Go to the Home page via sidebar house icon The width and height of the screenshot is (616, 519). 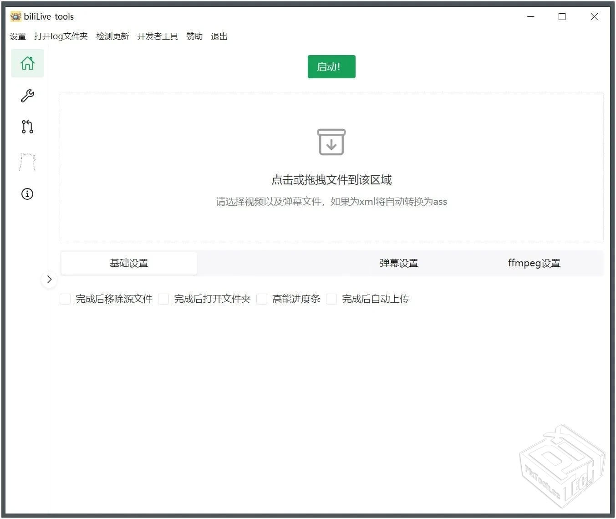tap(27, 63)
